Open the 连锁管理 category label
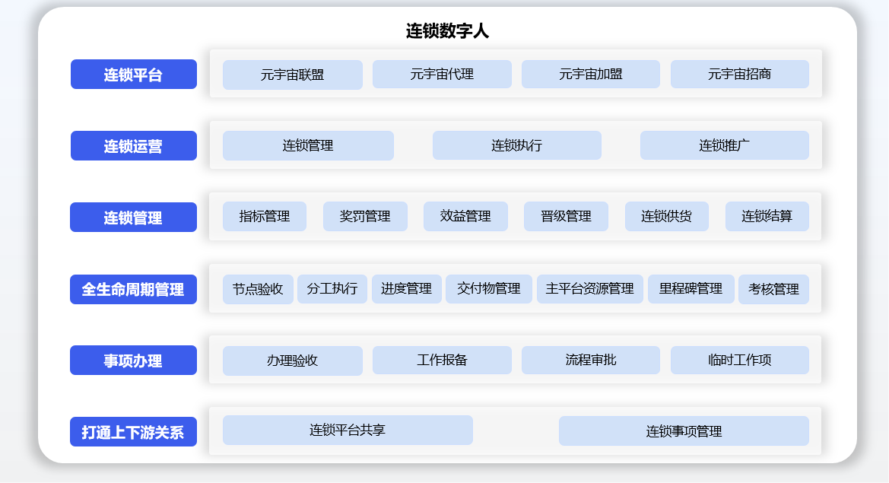Screen dimensions: 889x483 pyautogui.click(x=133, y=218)
